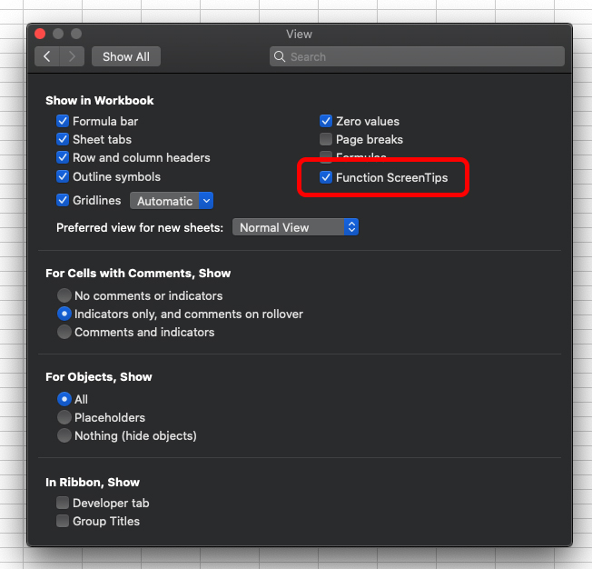This screenshot has height=569, width=592.
Task: Choose Nothing (hide objects) option
Action: (64, 435)
